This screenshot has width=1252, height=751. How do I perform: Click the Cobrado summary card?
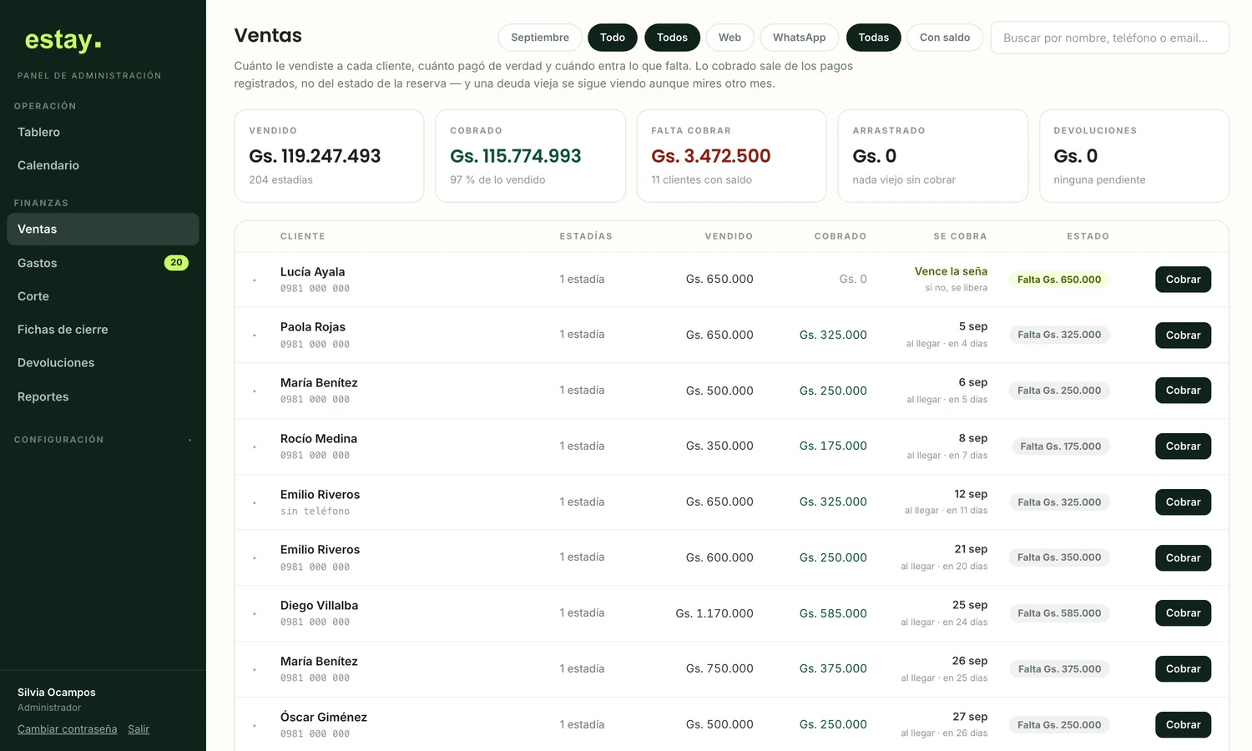pyautogui.click(x=530, y=156)
